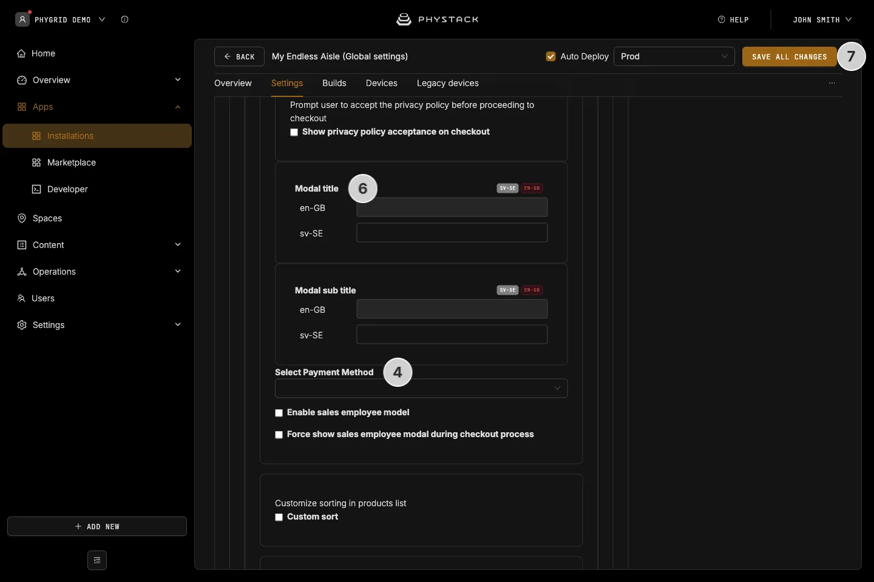This screenshot has width=874, height=582.
Task: Collapse the Apps sidebar section chevron
Action: coord(178,107)
